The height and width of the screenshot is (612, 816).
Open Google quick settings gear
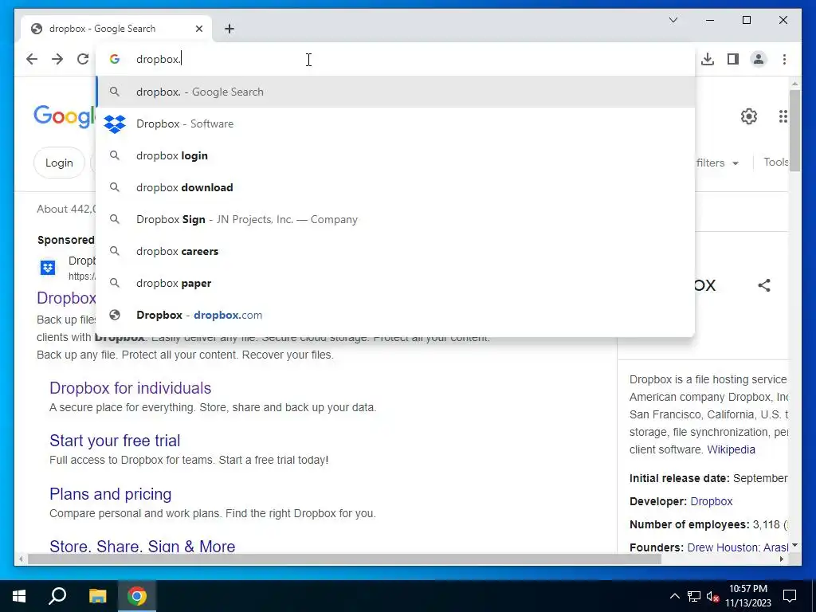pyautogui.click(x=749, y=116)
